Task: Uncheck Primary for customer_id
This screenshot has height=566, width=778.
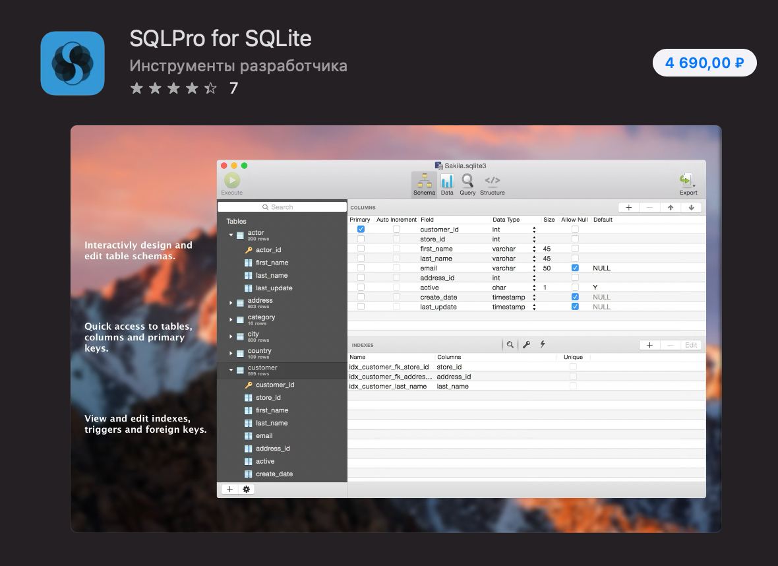Action: 361,230
